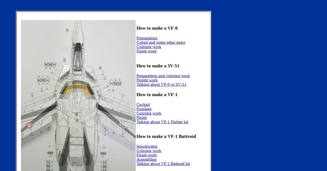Image resolution: width=327 pixels, height=171 pixels.
Task: Click the heading How to make a VF-1
Action: coord(157,95)
